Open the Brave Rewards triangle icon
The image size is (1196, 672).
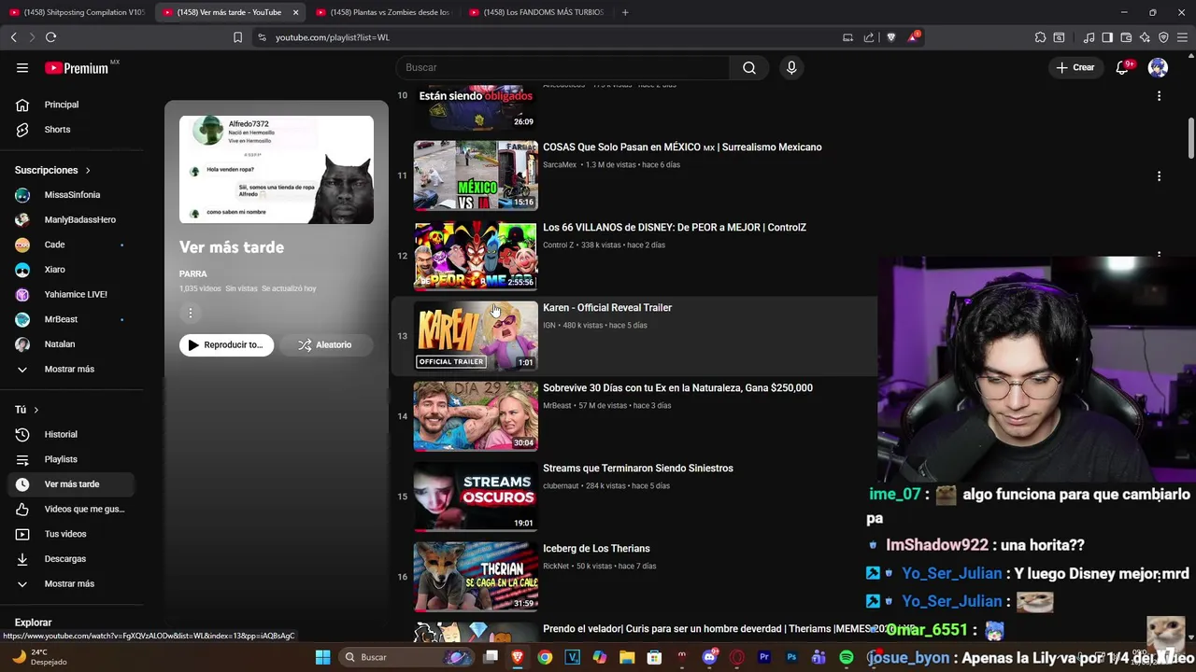(x=913, y=37)
